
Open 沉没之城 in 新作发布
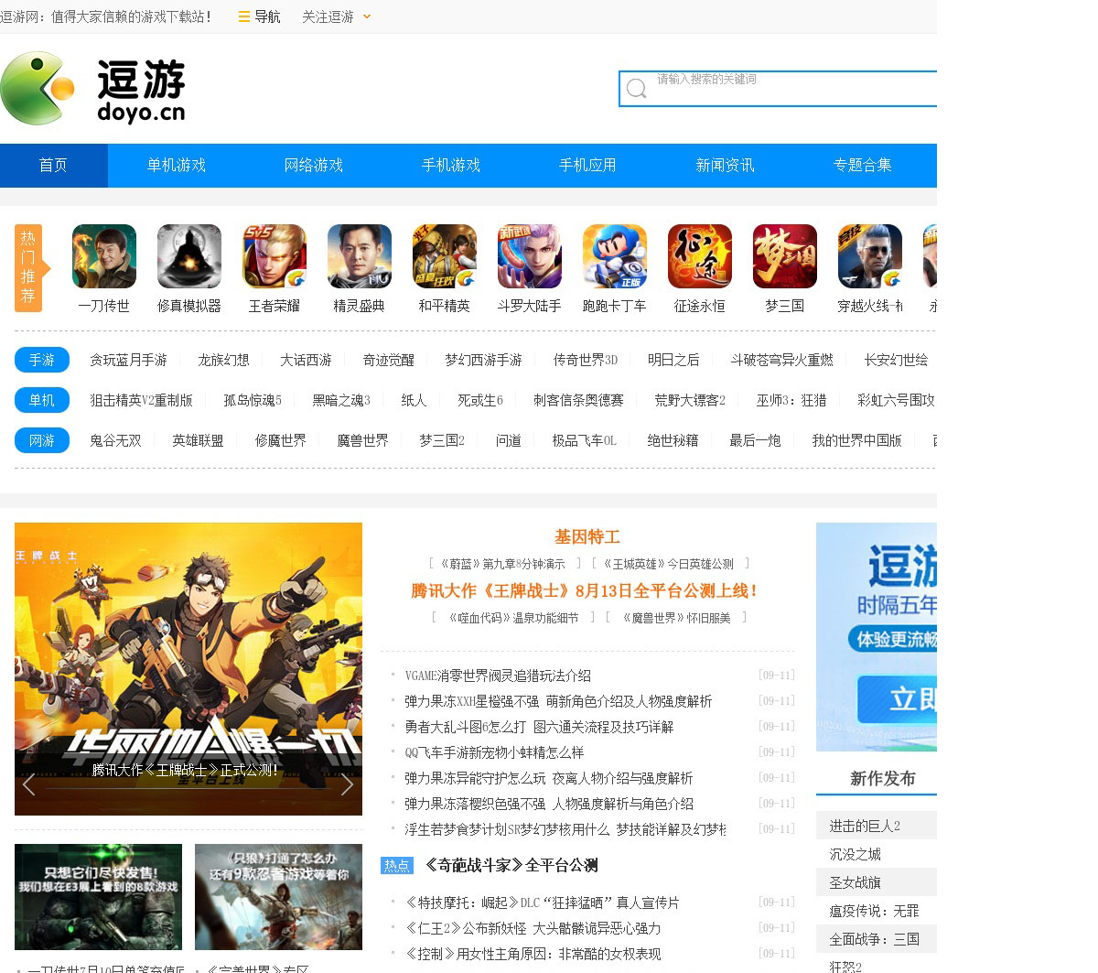click(x=856, y=854)
